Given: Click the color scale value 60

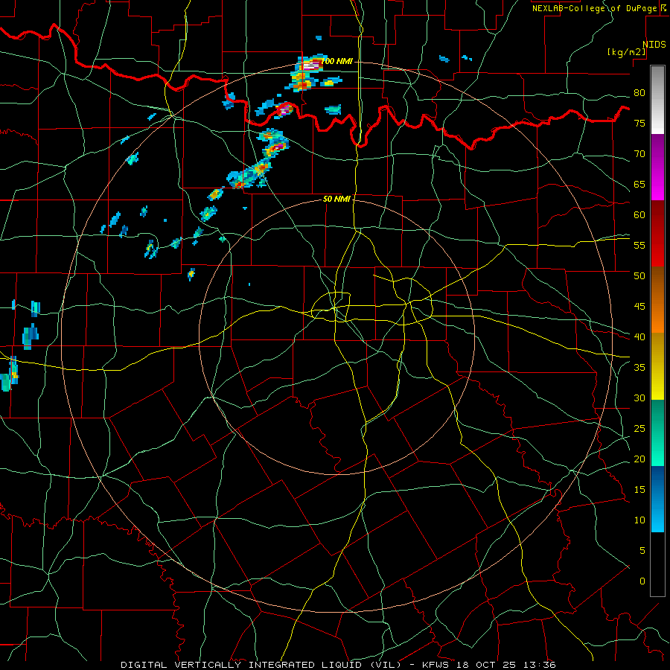Looking at the screenshot, I should [x=639, y=215].
